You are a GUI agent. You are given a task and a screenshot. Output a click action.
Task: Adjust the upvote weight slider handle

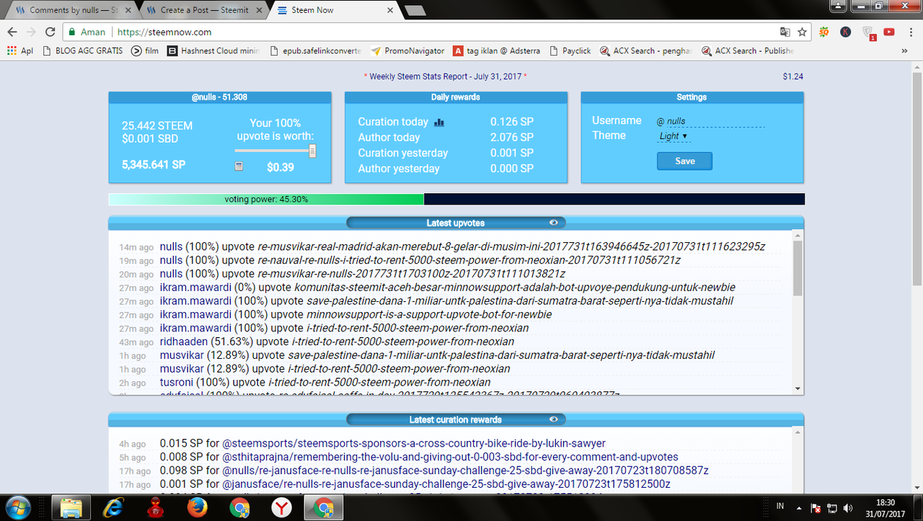pos(312,151)
